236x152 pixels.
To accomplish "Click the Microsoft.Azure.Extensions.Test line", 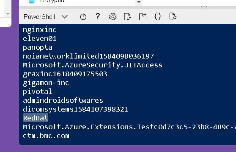I will [x=129, y=127].
